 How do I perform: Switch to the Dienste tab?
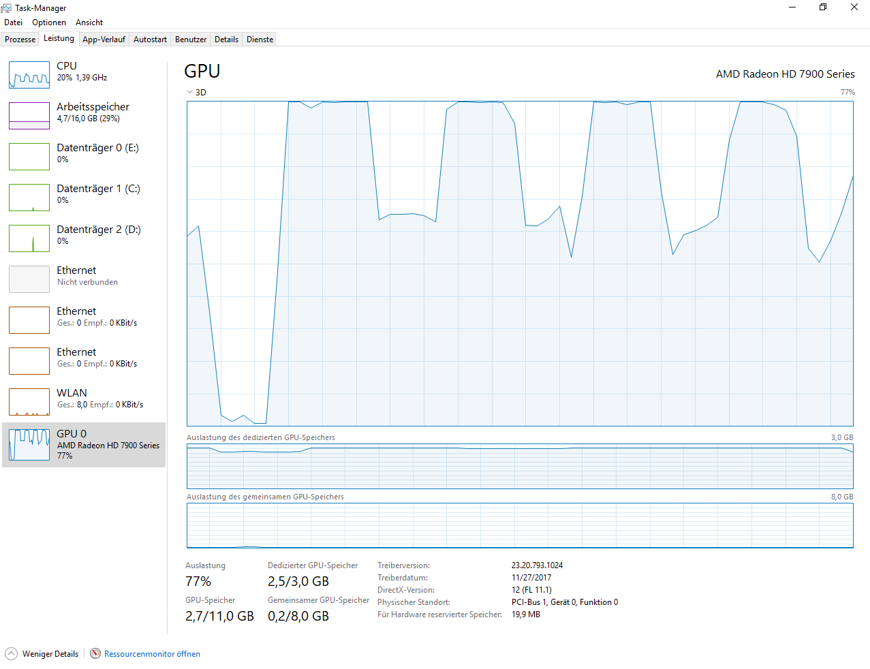click(x=259, y=39)
